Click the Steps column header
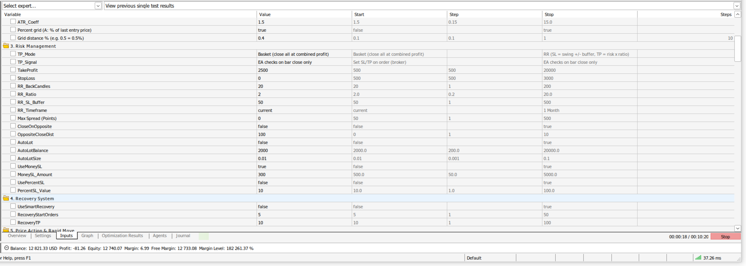 point(686,14)
